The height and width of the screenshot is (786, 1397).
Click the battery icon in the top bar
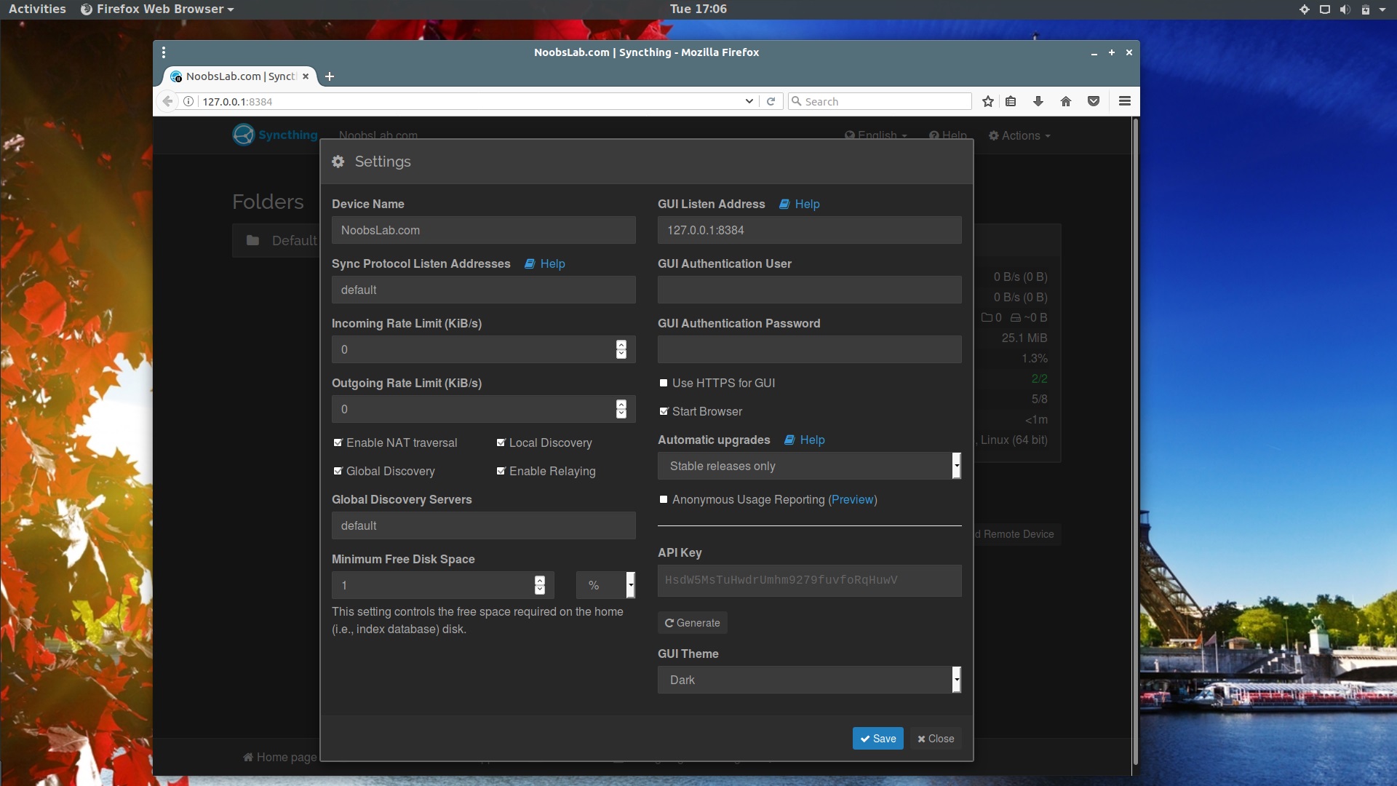tap(1366, 9)
